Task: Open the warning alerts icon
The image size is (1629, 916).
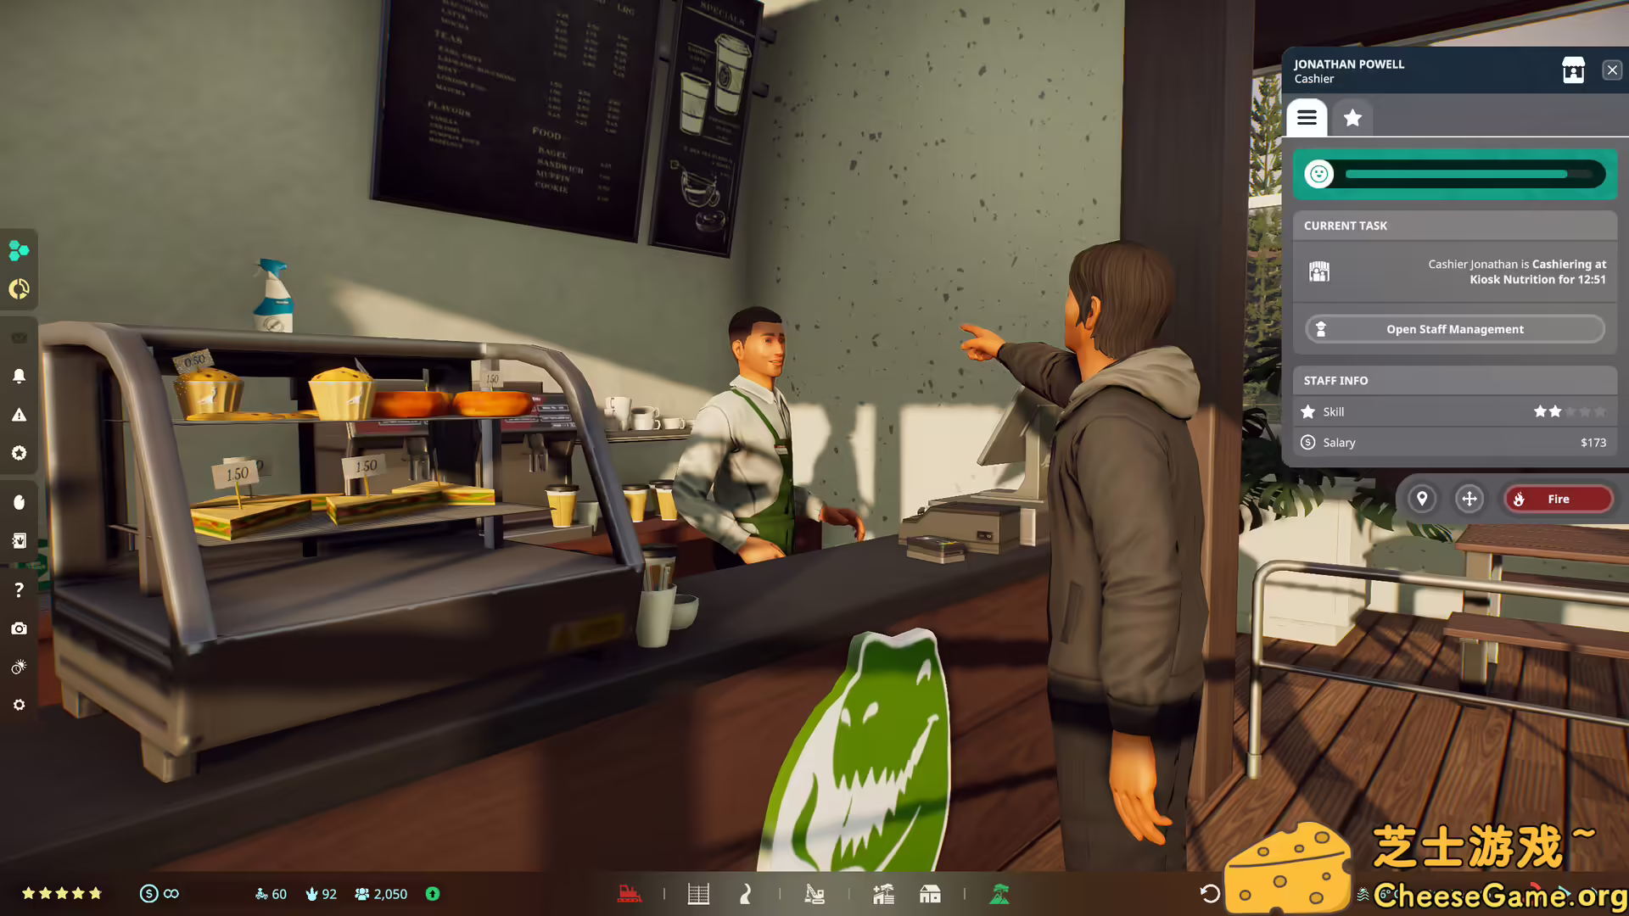Action: pyautogui.click(x=19, y=415)
